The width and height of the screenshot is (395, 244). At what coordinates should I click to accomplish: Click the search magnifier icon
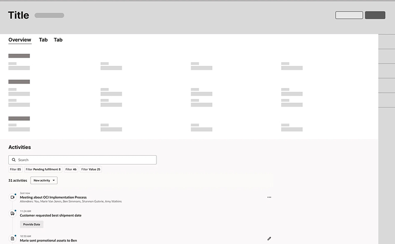pos(14,160)
